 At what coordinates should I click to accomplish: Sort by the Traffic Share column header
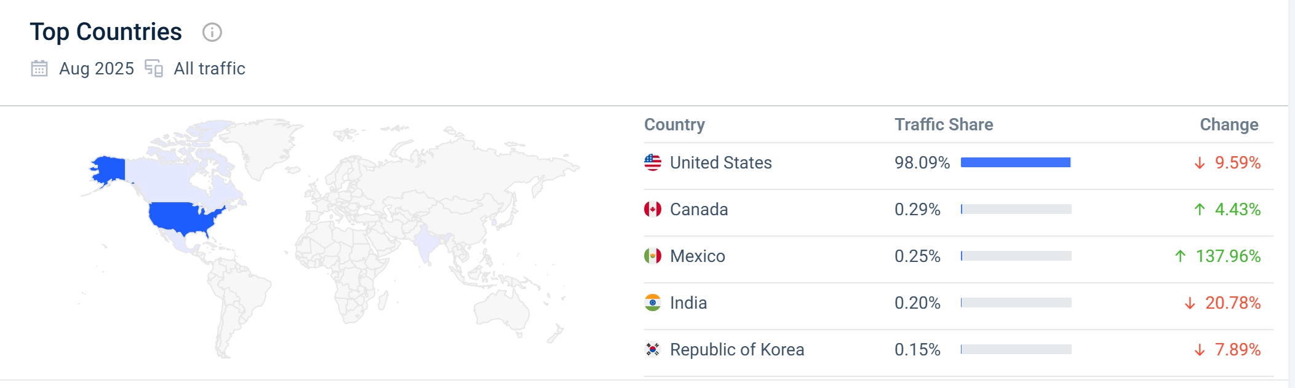click(944, 124)
